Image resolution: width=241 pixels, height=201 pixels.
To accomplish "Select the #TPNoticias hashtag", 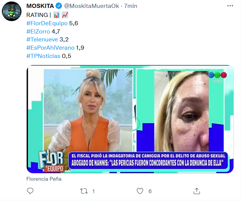I will pos(43,56).
